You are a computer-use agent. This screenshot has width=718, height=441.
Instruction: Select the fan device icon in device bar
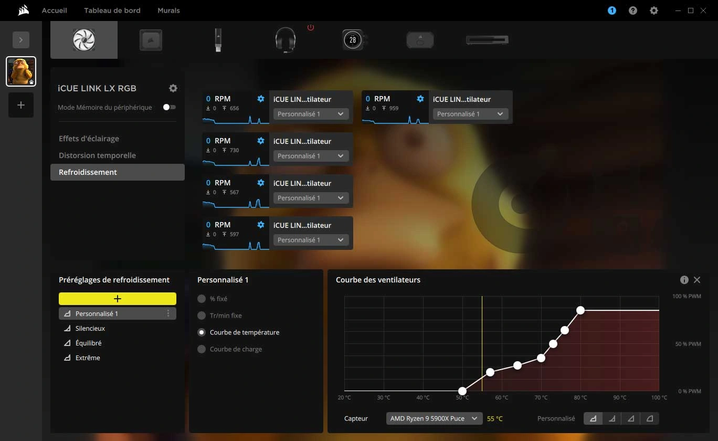coord(84,40)
